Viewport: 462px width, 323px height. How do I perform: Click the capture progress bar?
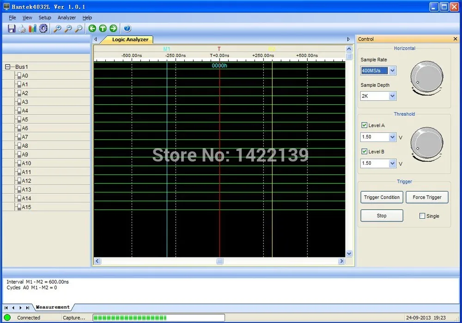tap(159, 318)
